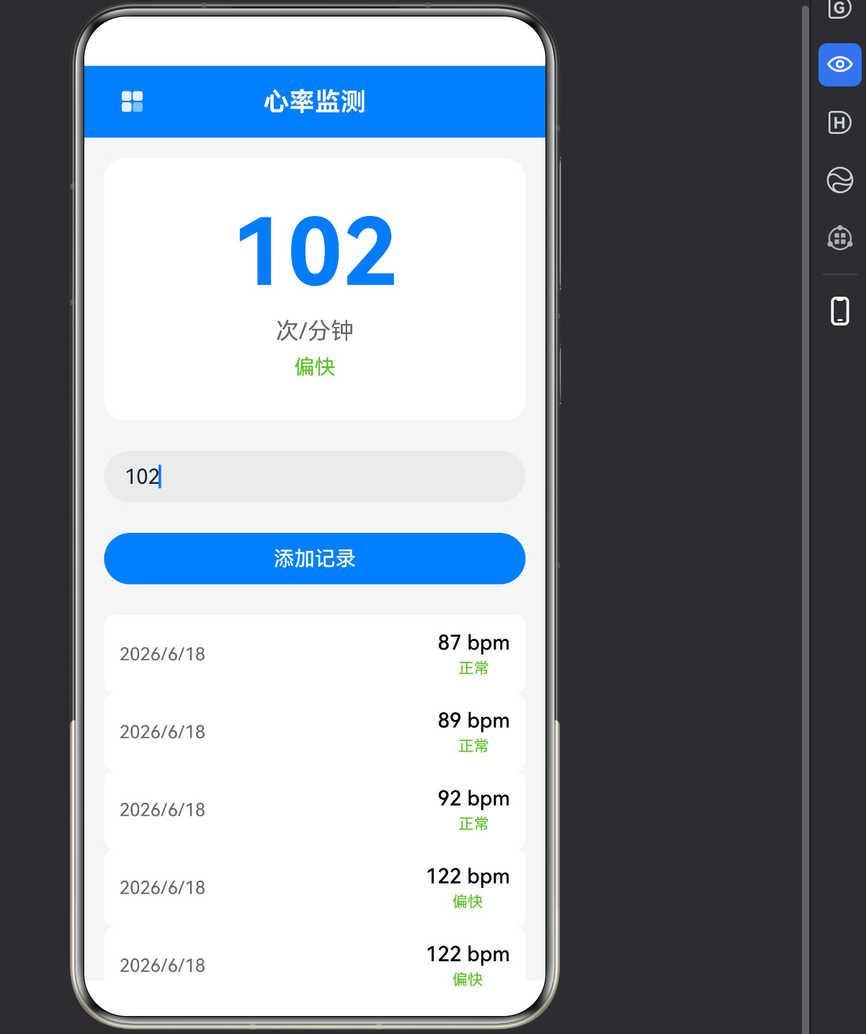Select the 87 bpm record value

click(473, 642)
